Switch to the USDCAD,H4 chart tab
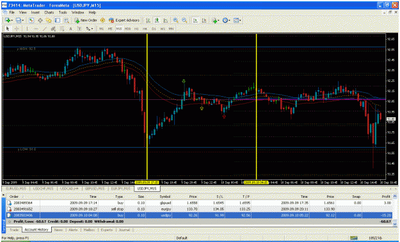 69,189
